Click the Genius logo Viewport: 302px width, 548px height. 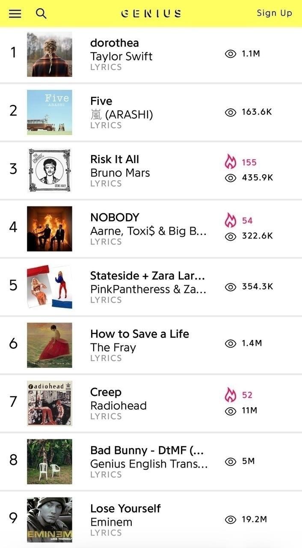151,14
